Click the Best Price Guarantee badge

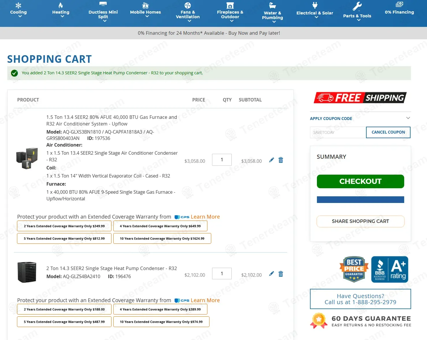pos(354,269)
